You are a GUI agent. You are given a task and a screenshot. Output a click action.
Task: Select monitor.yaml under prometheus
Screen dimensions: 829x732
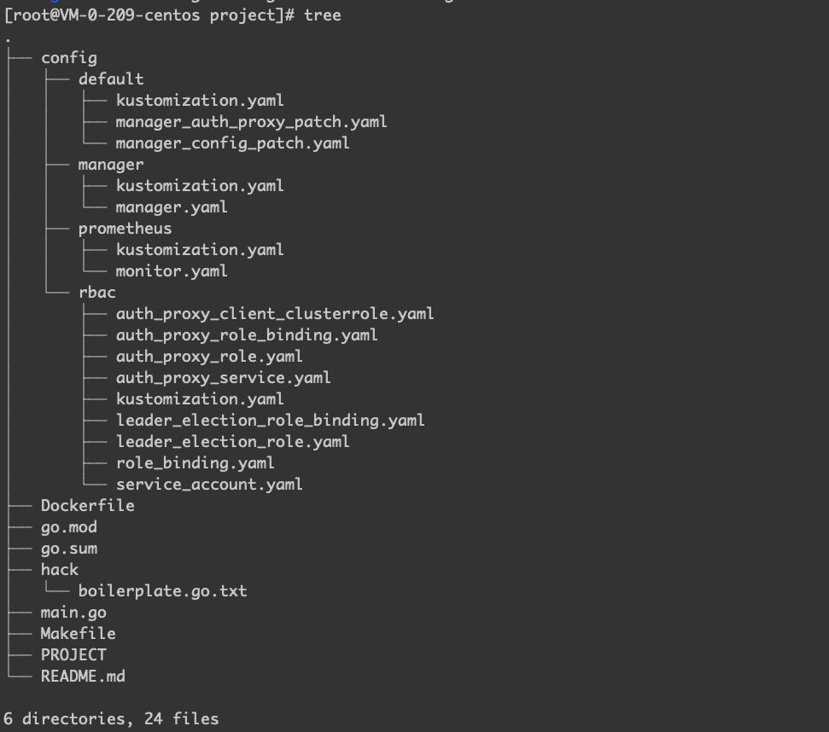coord(172,271)
